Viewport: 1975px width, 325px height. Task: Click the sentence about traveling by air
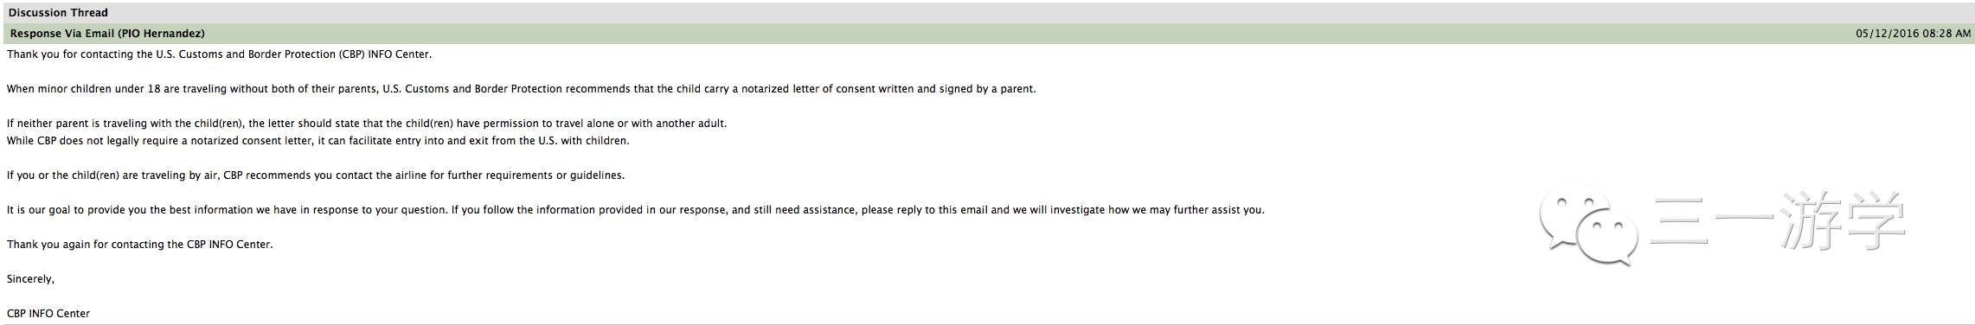315,175
